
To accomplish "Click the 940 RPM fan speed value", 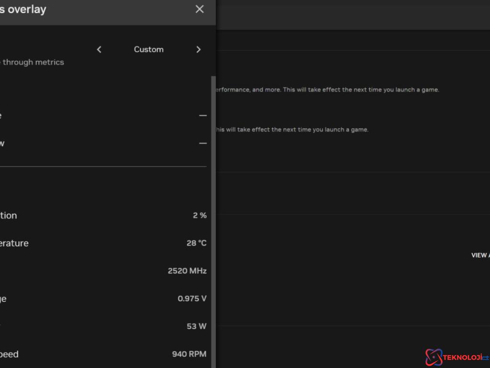I will (x=189, y=354).
